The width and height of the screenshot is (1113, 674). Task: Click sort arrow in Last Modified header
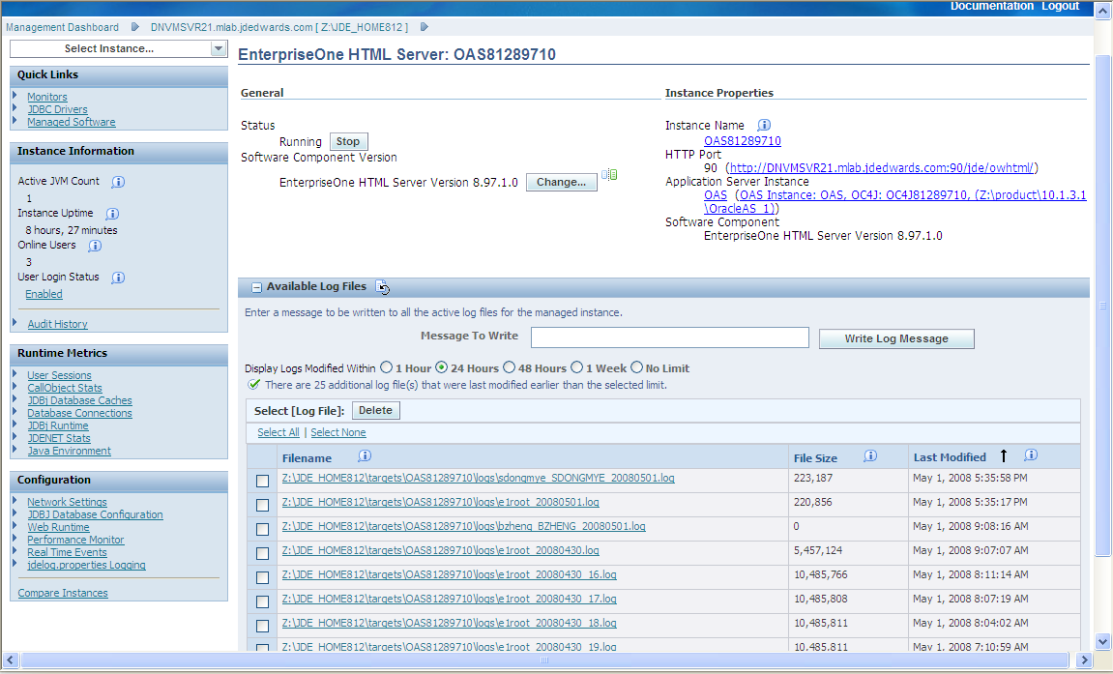[x=1004, y=455]
